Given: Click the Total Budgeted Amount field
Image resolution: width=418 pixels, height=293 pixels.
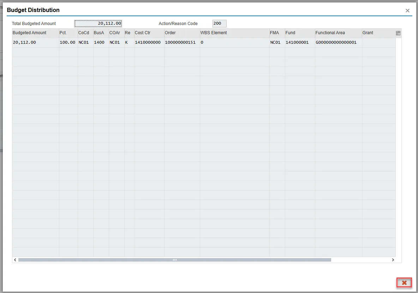Looking at the screenshot, I should tap(98, 24).
